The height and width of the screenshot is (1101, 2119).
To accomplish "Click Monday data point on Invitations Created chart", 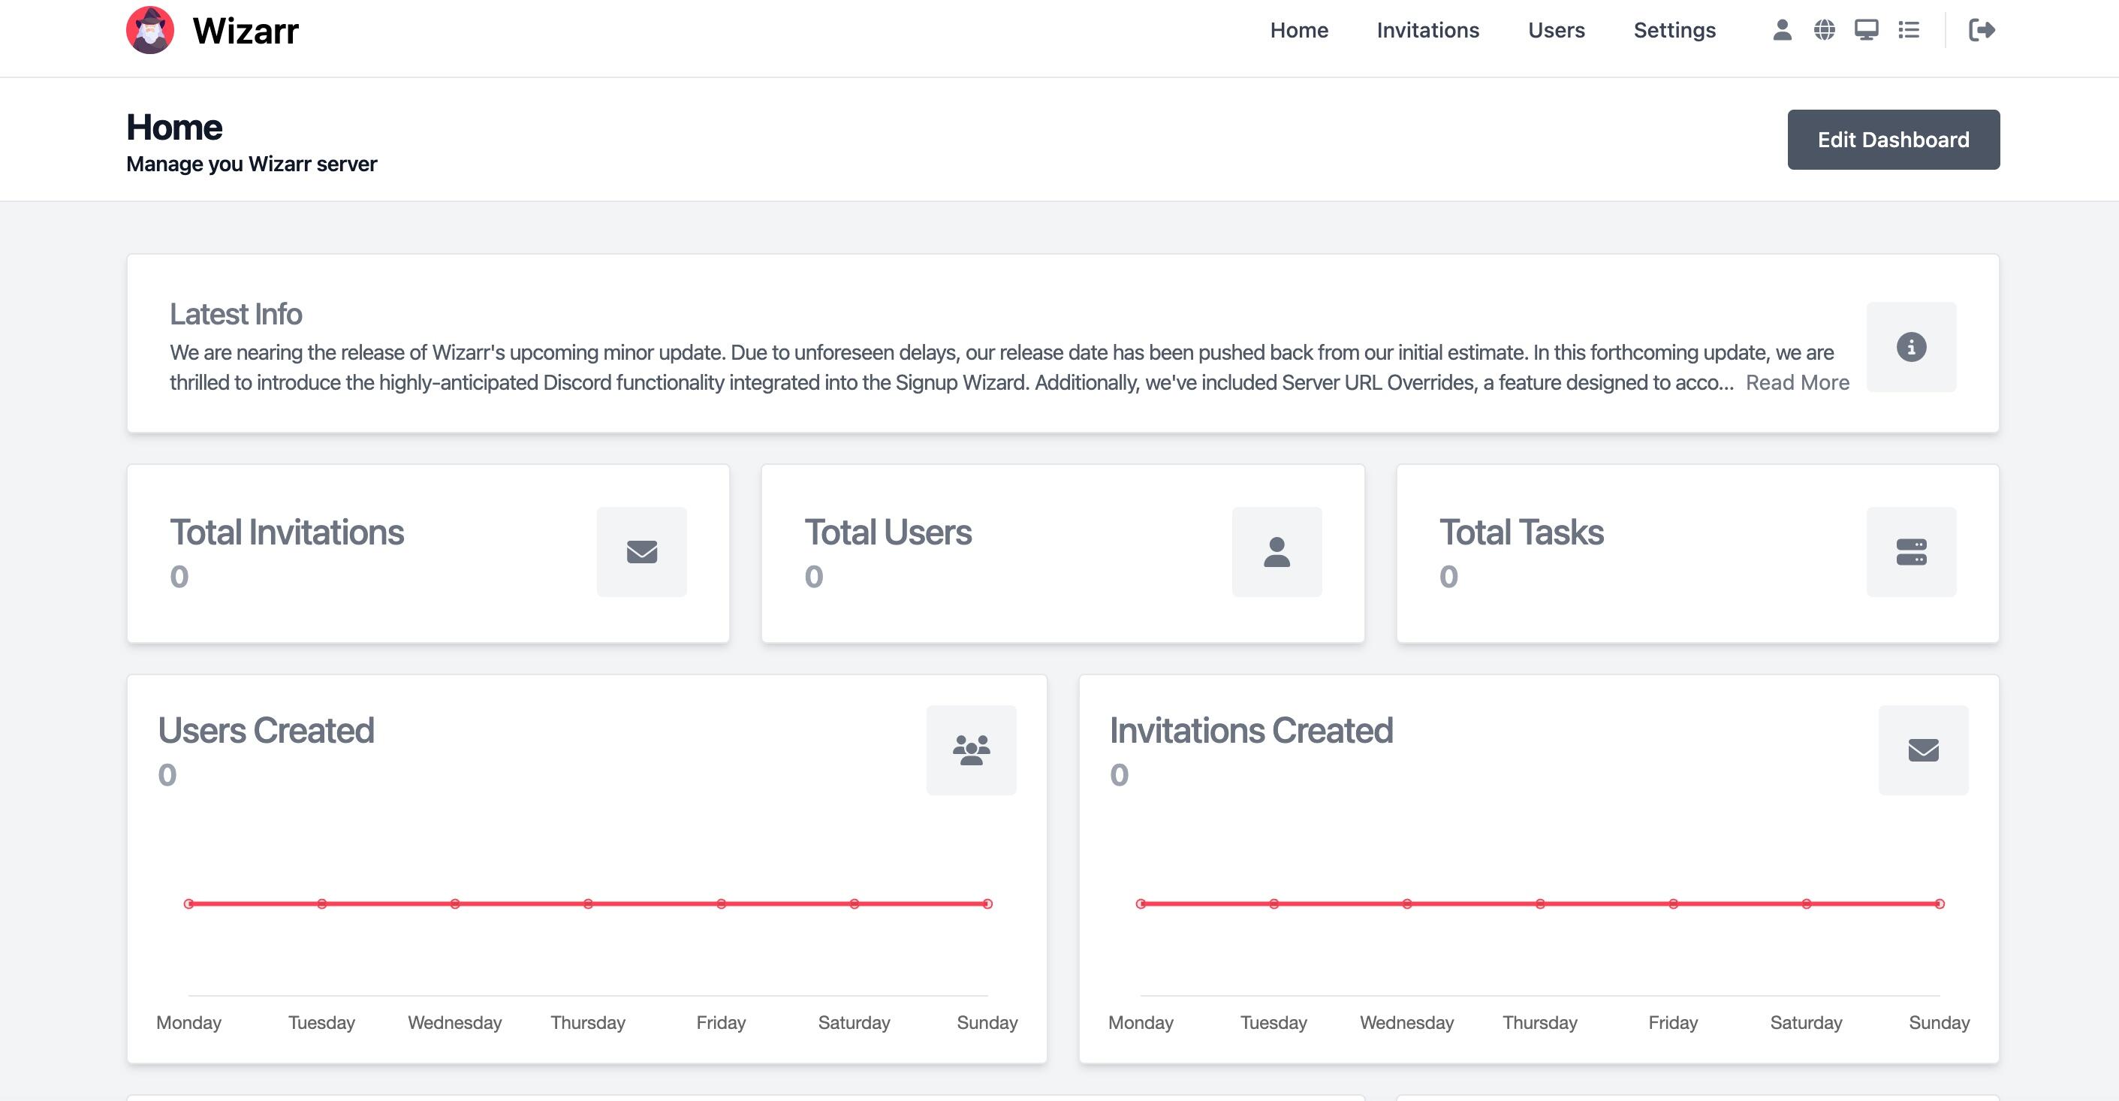I will click(x=1140, y=903).
